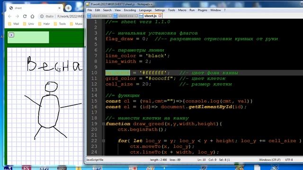The height and width of the screenshot is (170, 303).
Task: Close the sheet.htm tab
Action: (x=110, y=16)
